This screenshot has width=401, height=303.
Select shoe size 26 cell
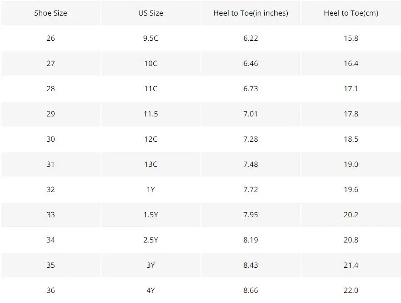pos(50,39)
